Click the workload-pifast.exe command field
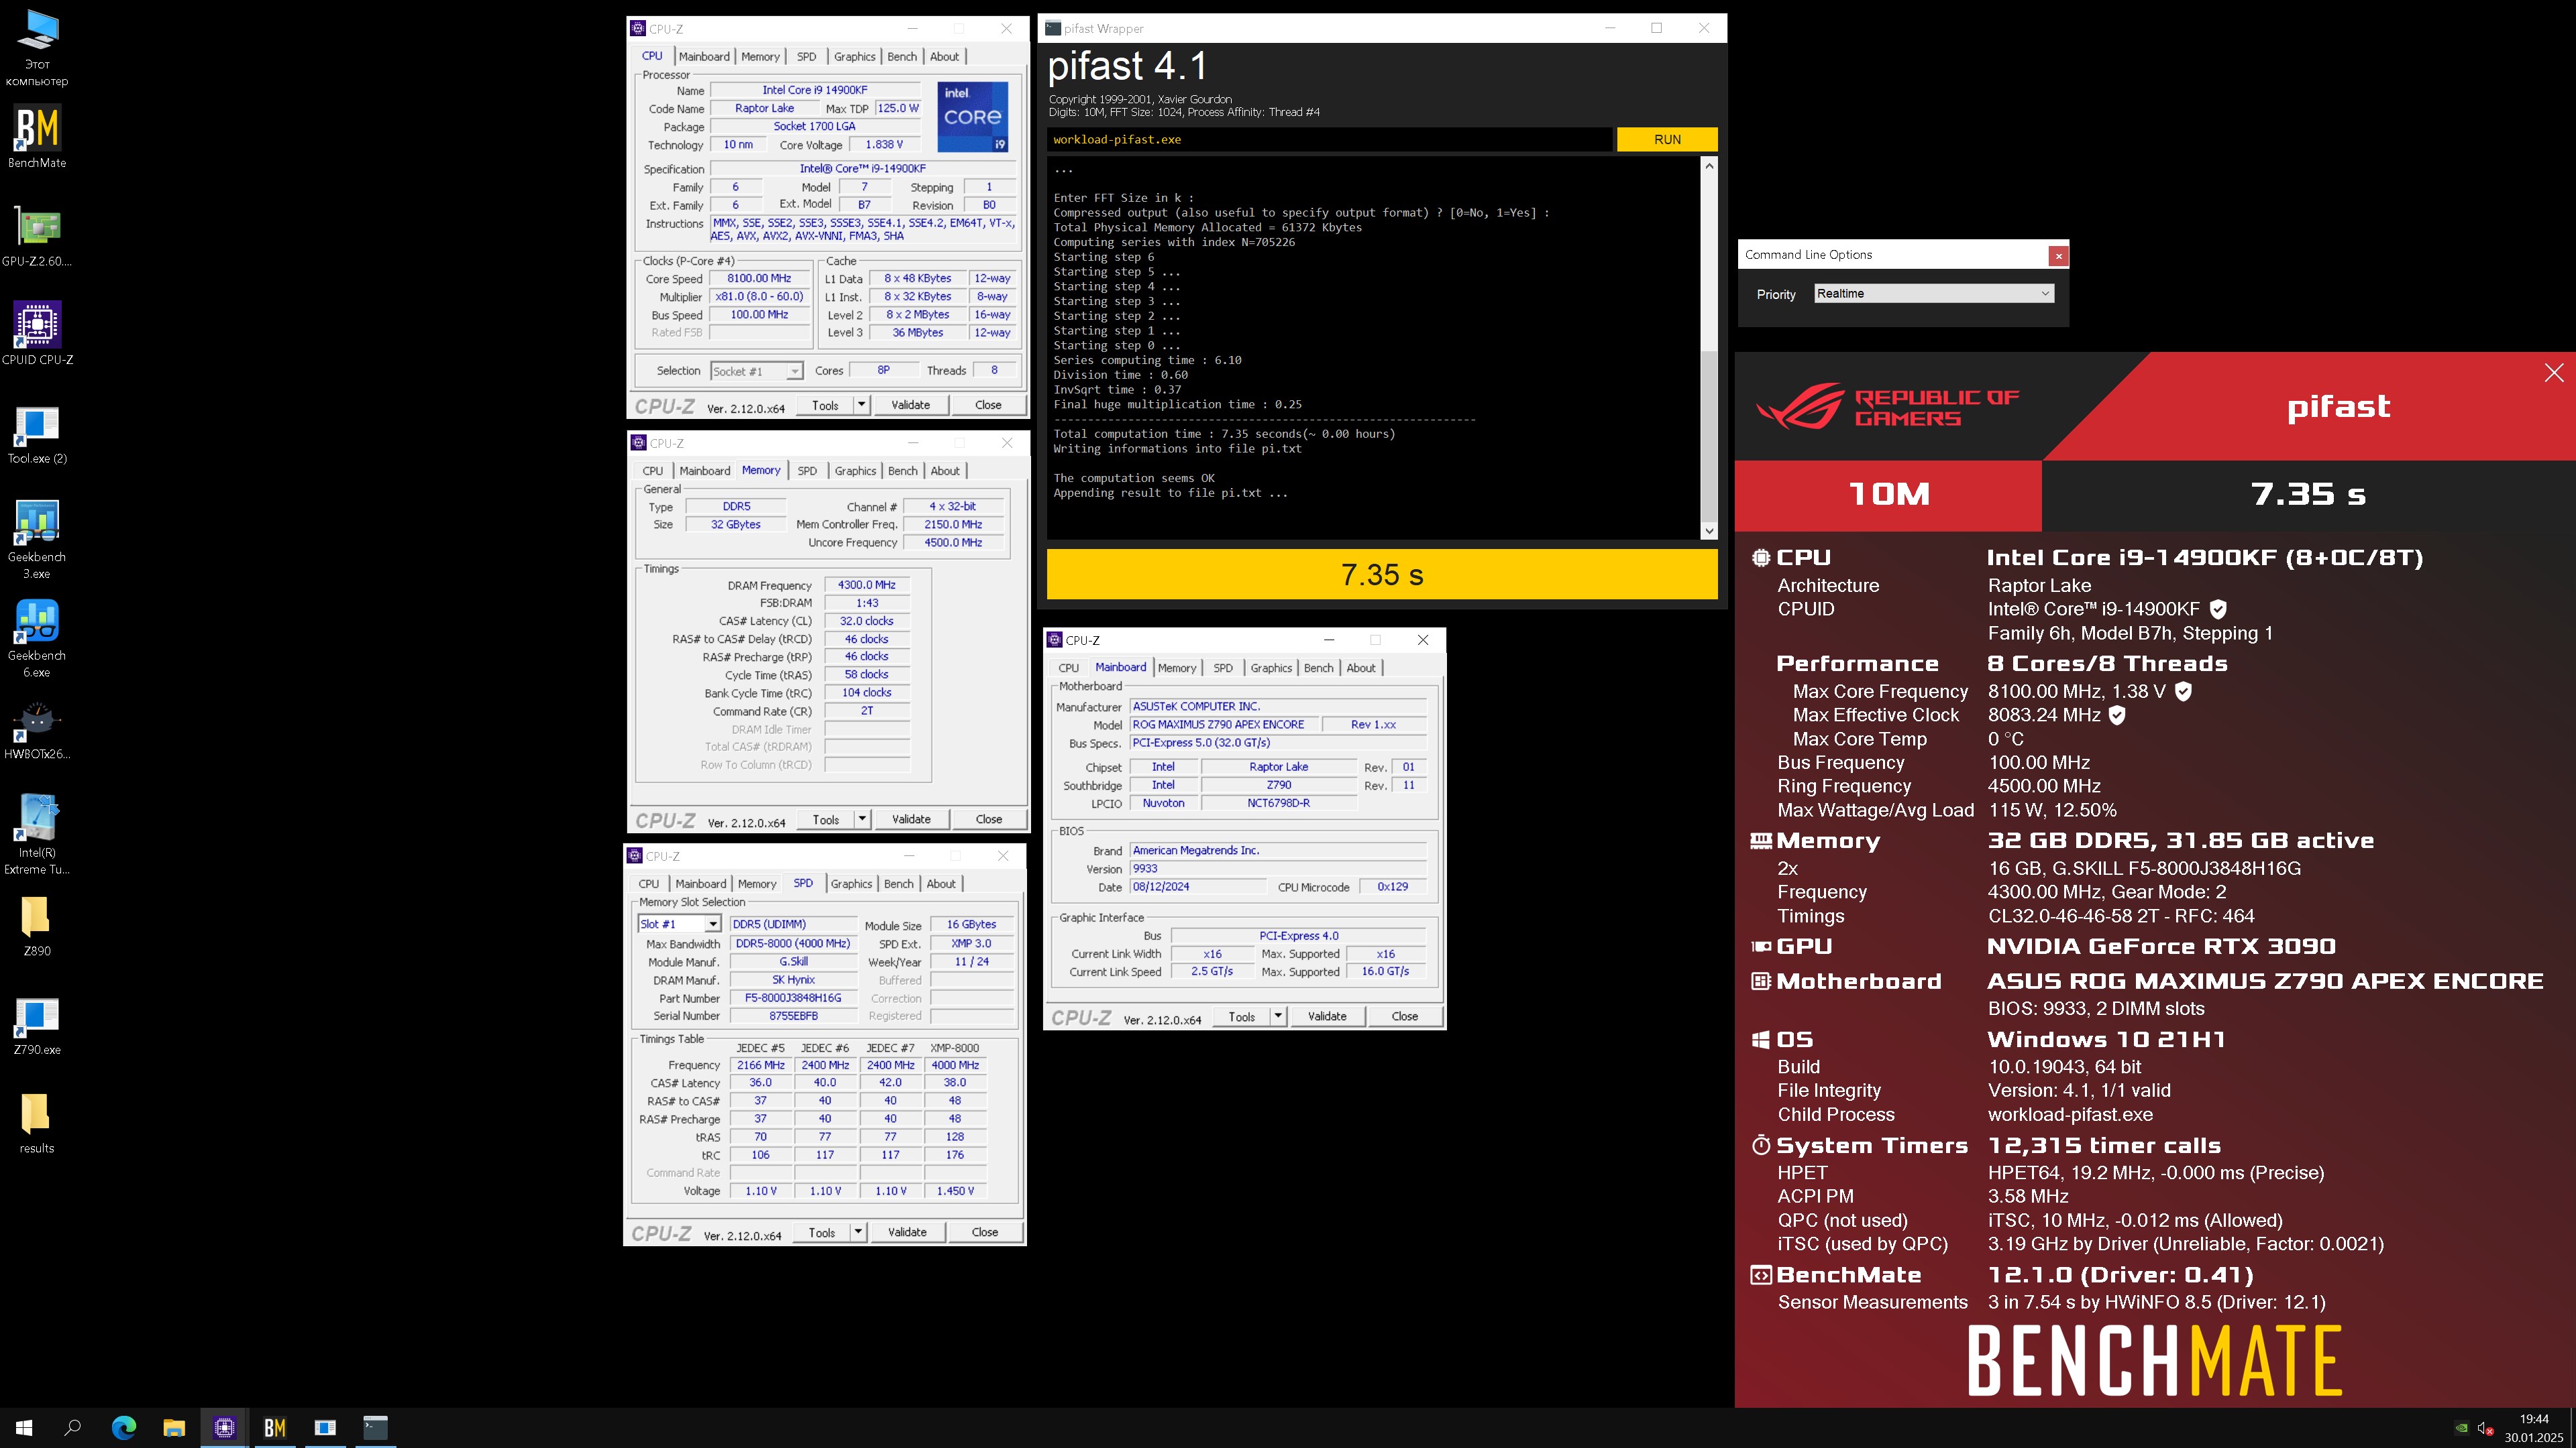 click(1330, 139)
